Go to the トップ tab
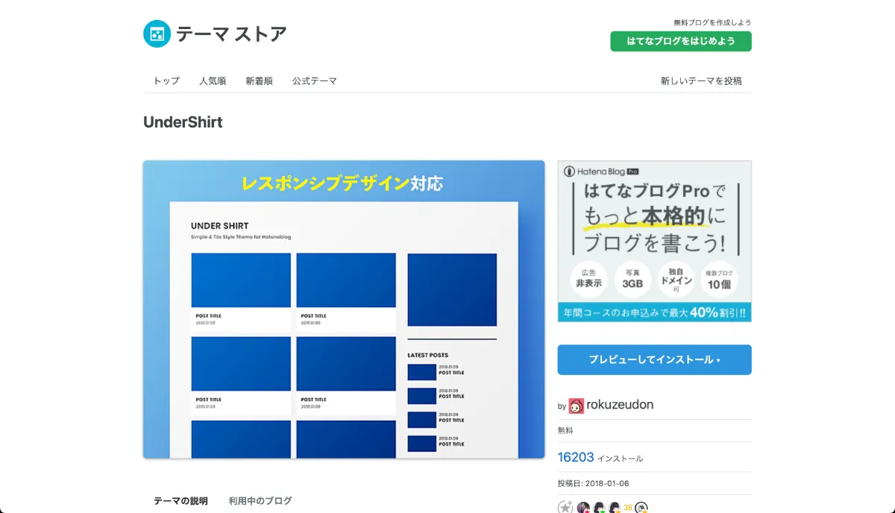 point(166,81)
